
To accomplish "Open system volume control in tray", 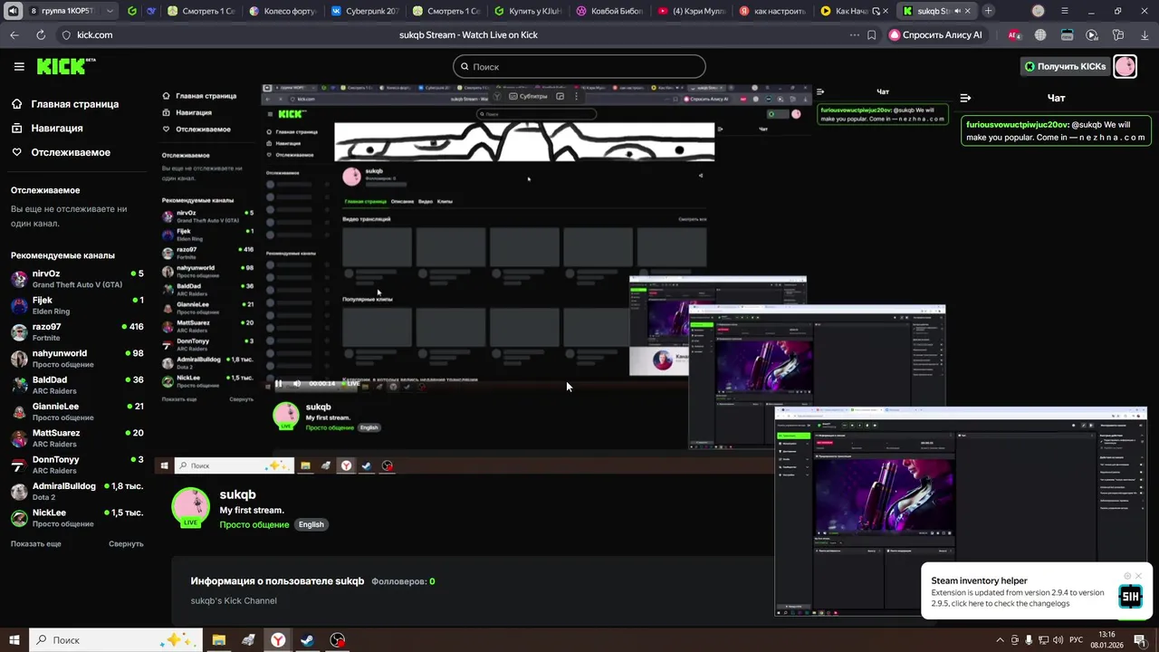I will [1057, 640].
